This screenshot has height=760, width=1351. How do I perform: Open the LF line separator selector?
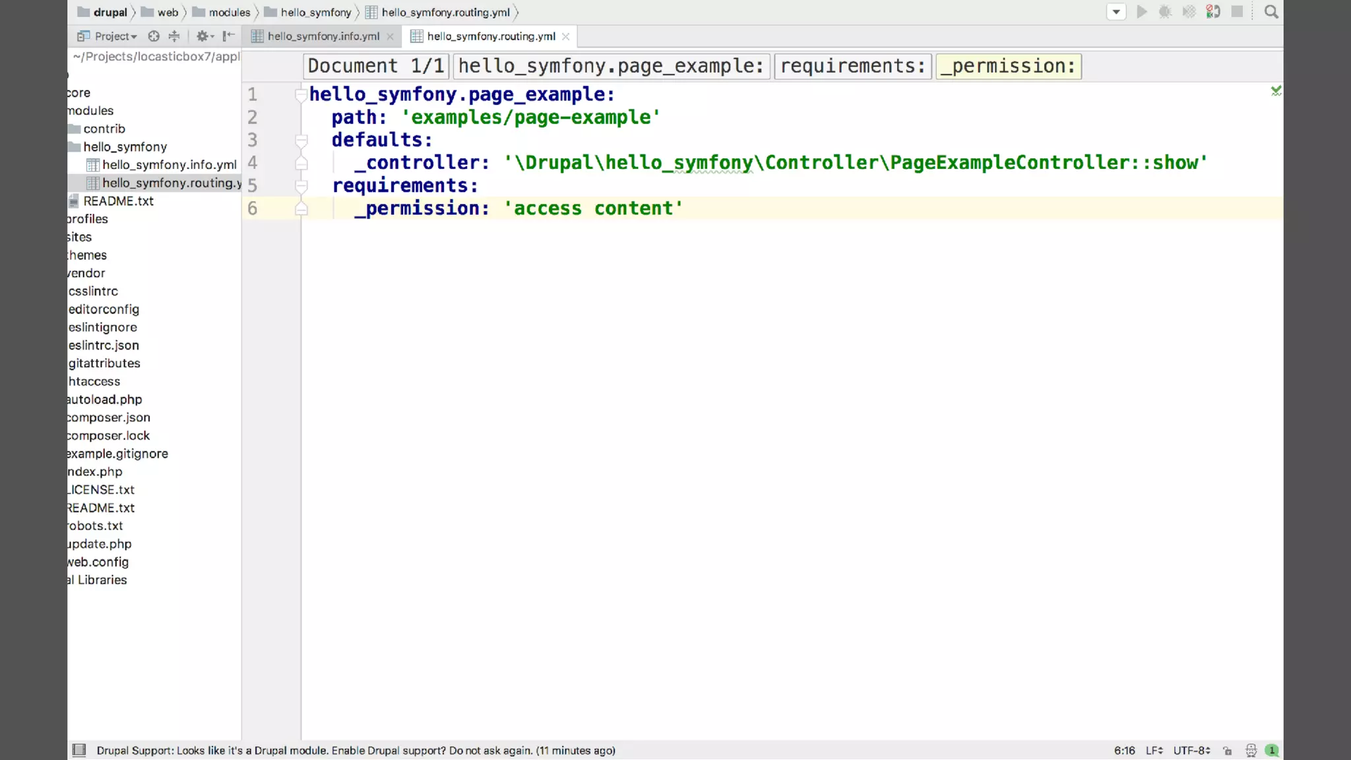coord(1154,750)
